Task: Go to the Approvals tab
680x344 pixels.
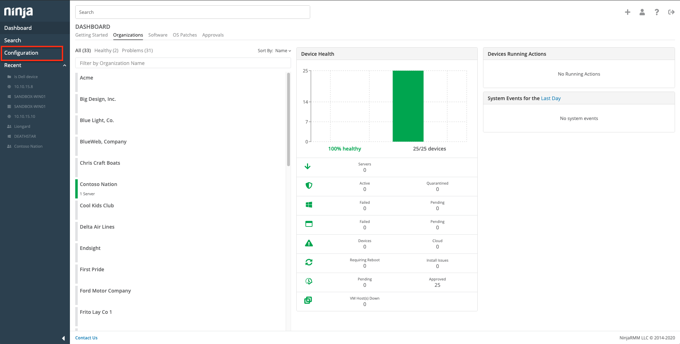Action: point(213,35)
